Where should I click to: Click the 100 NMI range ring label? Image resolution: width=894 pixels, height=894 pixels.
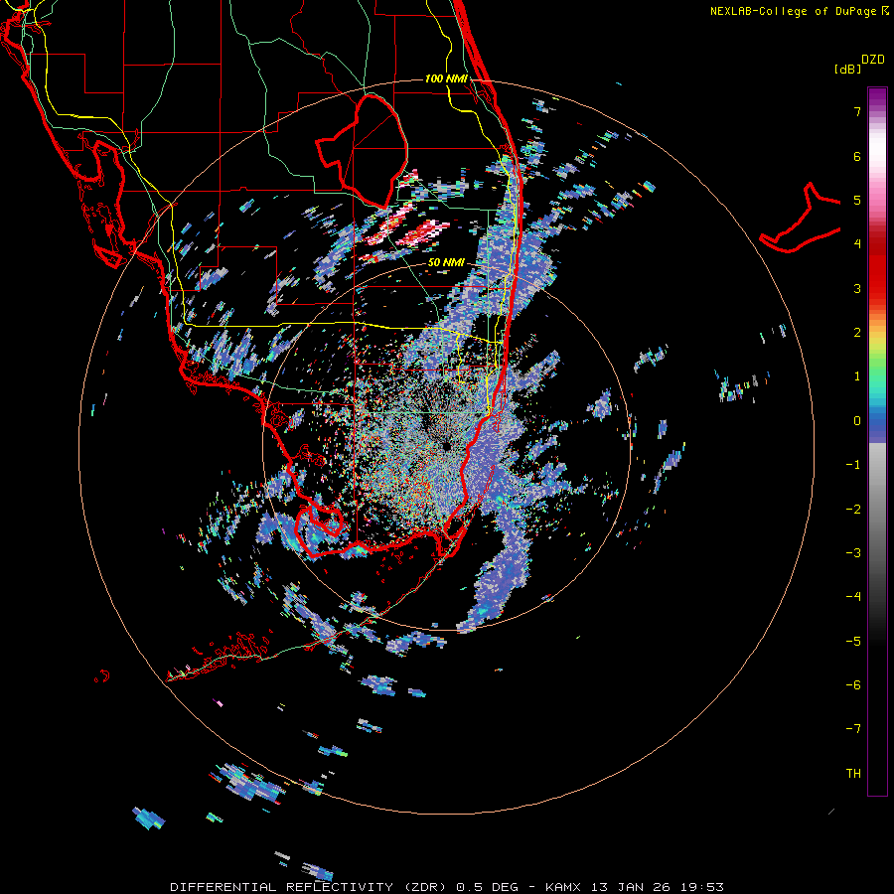pos(446,78)
